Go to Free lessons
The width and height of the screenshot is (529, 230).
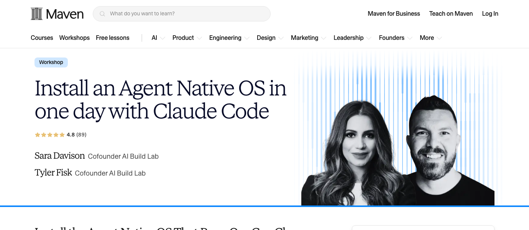(113, 38)
